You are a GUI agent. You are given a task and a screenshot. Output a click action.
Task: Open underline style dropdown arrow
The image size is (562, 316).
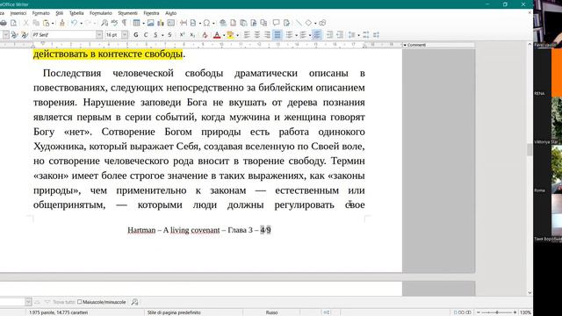pyautogui.click(x=162, y=35)
